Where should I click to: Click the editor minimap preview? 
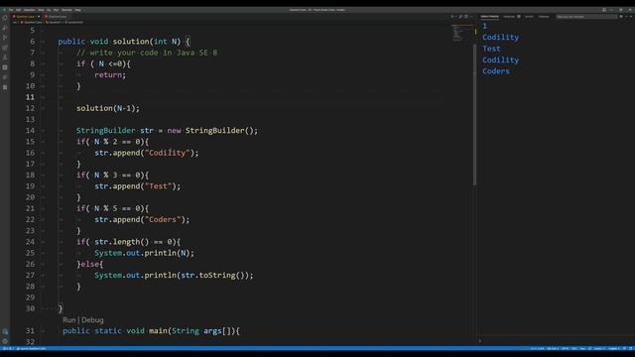click(x=461, y=33)
